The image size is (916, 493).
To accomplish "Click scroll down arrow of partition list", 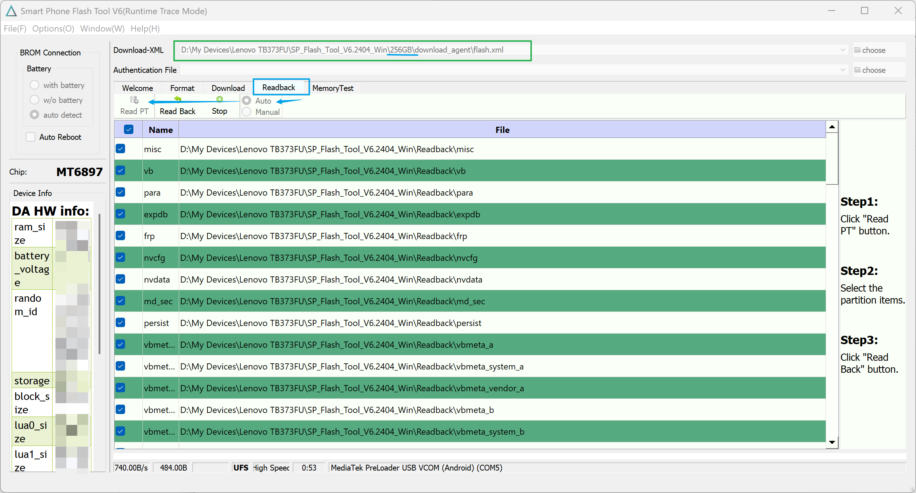I will (x=832, y=442).
